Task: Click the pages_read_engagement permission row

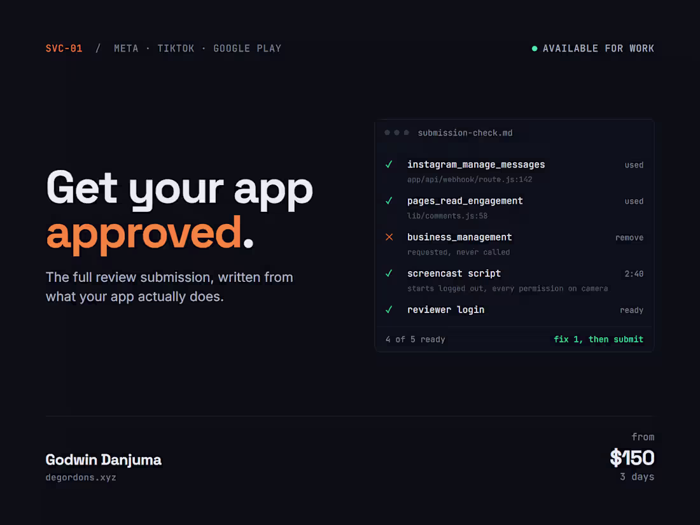Action: (514, 207)
